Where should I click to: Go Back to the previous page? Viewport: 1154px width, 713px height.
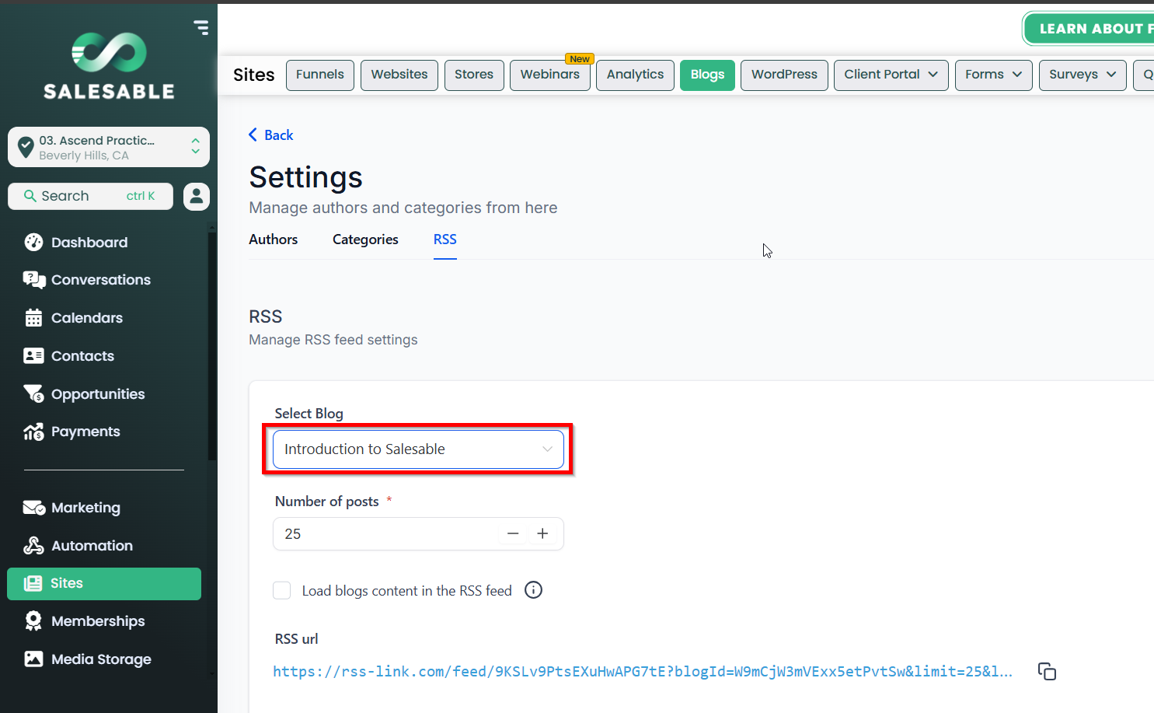coord(270,135)
